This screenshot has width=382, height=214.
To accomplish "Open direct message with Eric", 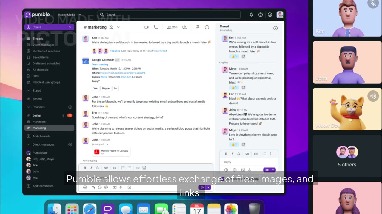I will pyautogui.click(x=35, y=165).
